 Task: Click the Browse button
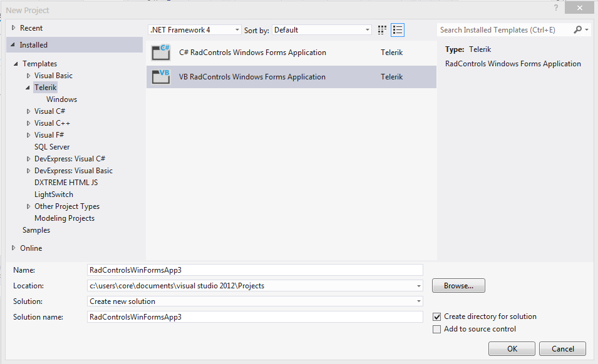(458, 286)
